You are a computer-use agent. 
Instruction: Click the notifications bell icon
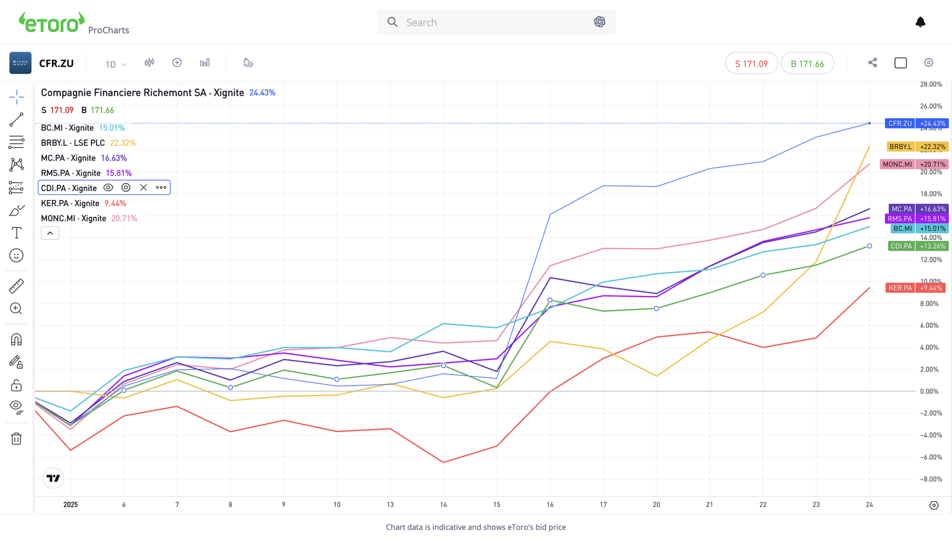(921, 22)
